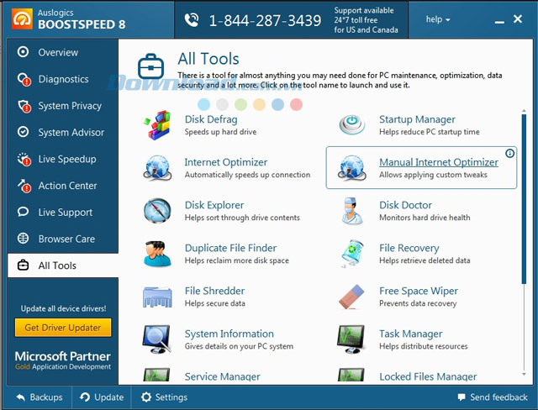This screenshot has width=538, height=410.
Task: Click the phone icon beside support number
Action: (192, 20)
